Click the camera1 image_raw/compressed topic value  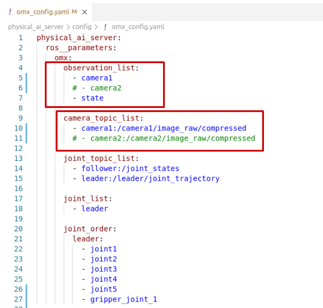pyautogui.click(x=163, y=128)
